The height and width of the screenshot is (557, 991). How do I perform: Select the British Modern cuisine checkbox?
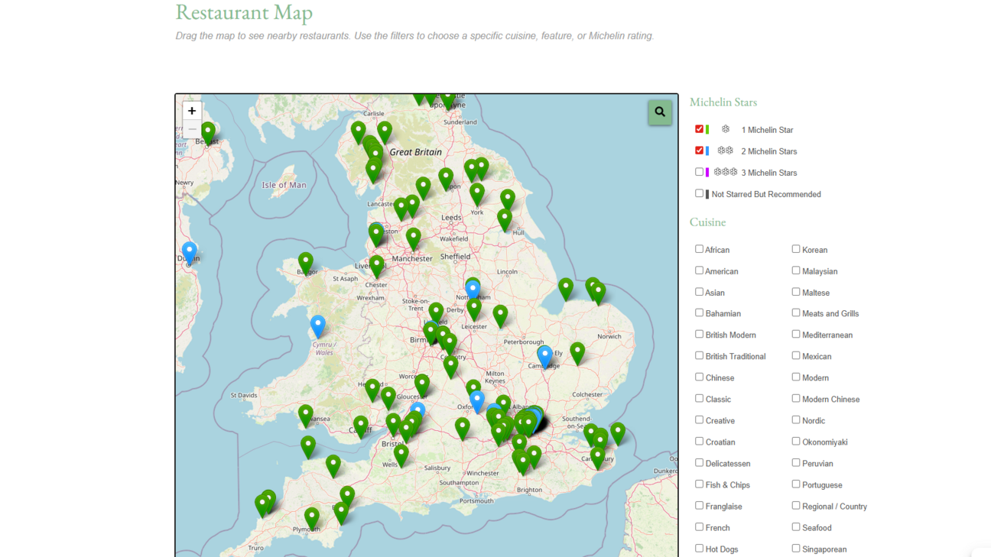coord(699,335)
